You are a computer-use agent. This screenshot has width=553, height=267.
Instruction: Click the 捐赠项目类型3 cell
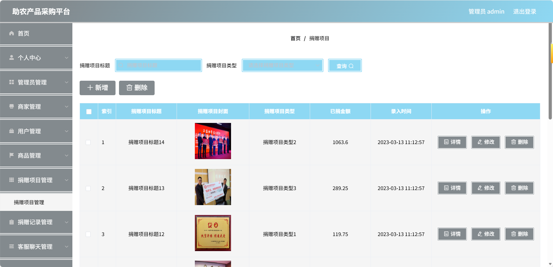point(279,188)
